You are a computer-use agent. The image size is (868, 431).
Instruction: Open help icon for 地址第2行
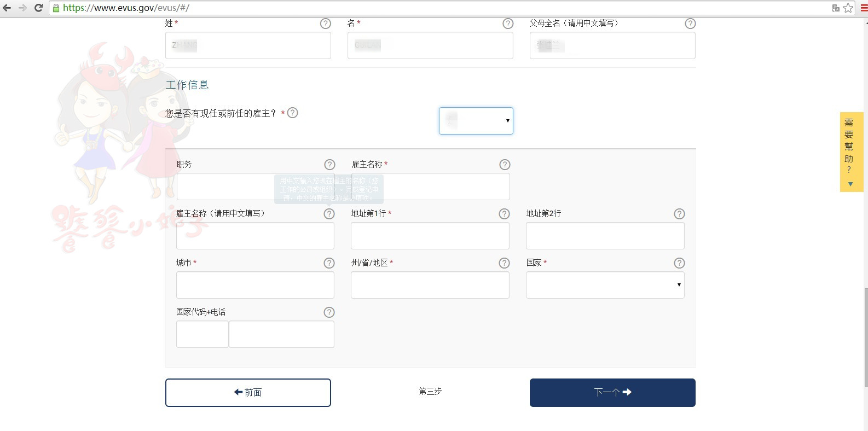click(679, 214)
